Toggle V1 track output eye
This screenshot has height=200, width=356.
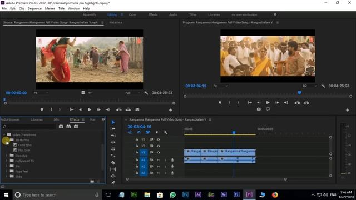[158, 152]
